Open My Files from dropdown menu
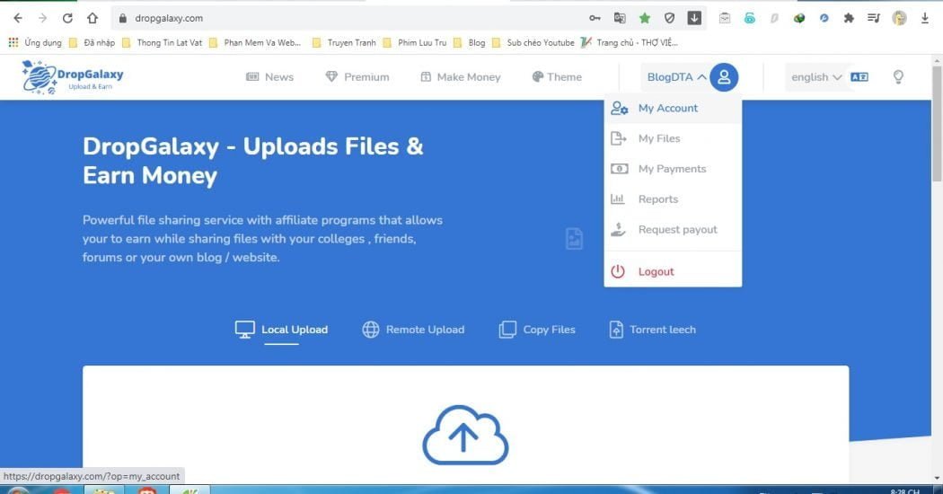943x494 pixels. (x=673, y=138)
